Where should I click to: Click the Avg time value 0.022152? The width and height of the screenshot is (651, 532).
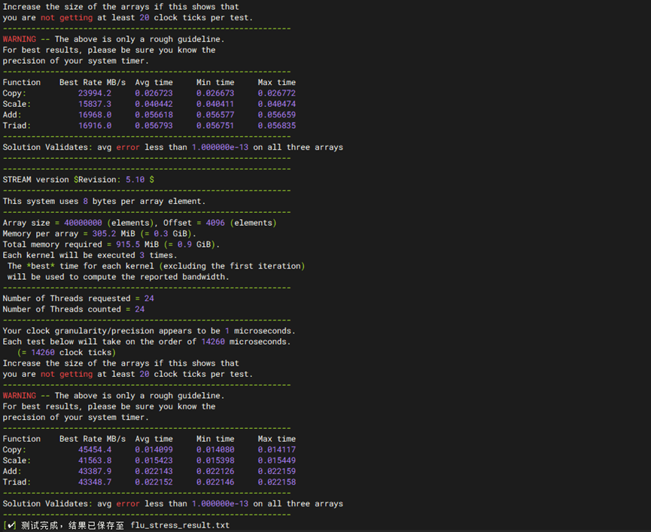154,482
